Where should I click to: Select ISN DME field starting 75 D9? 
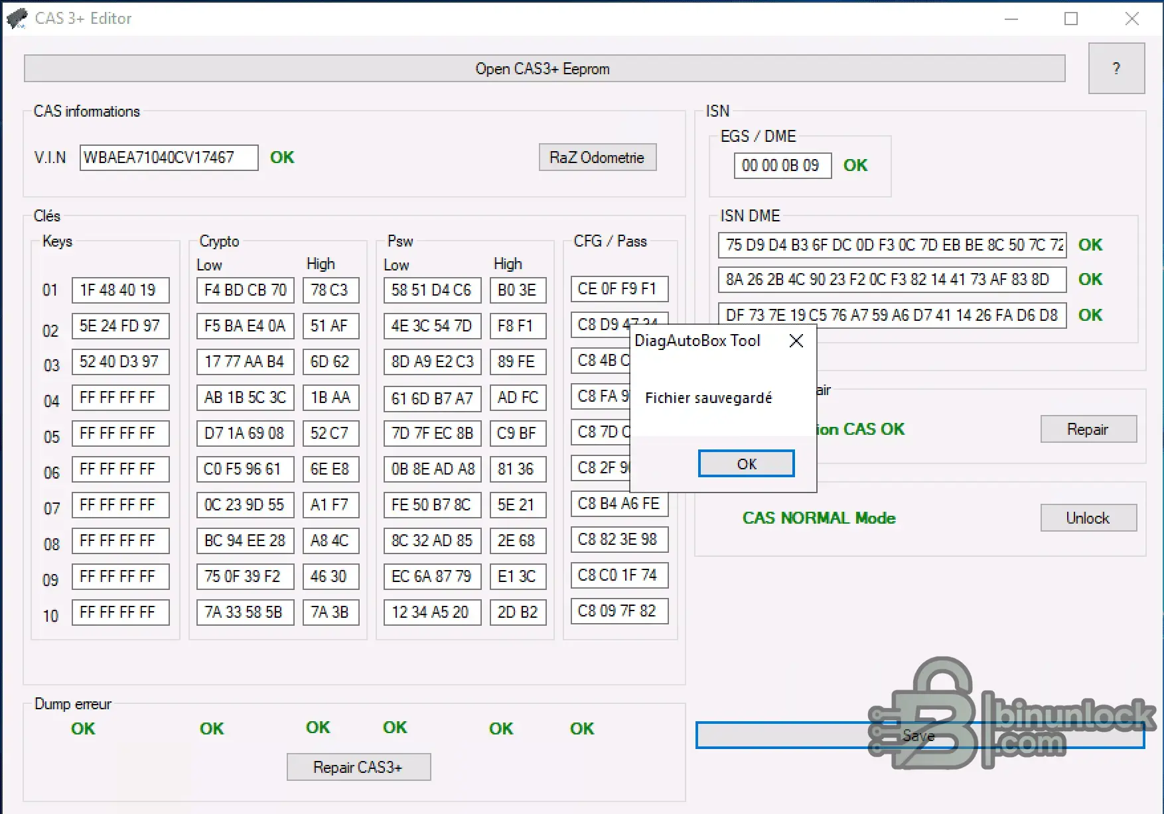pos(893,245)
